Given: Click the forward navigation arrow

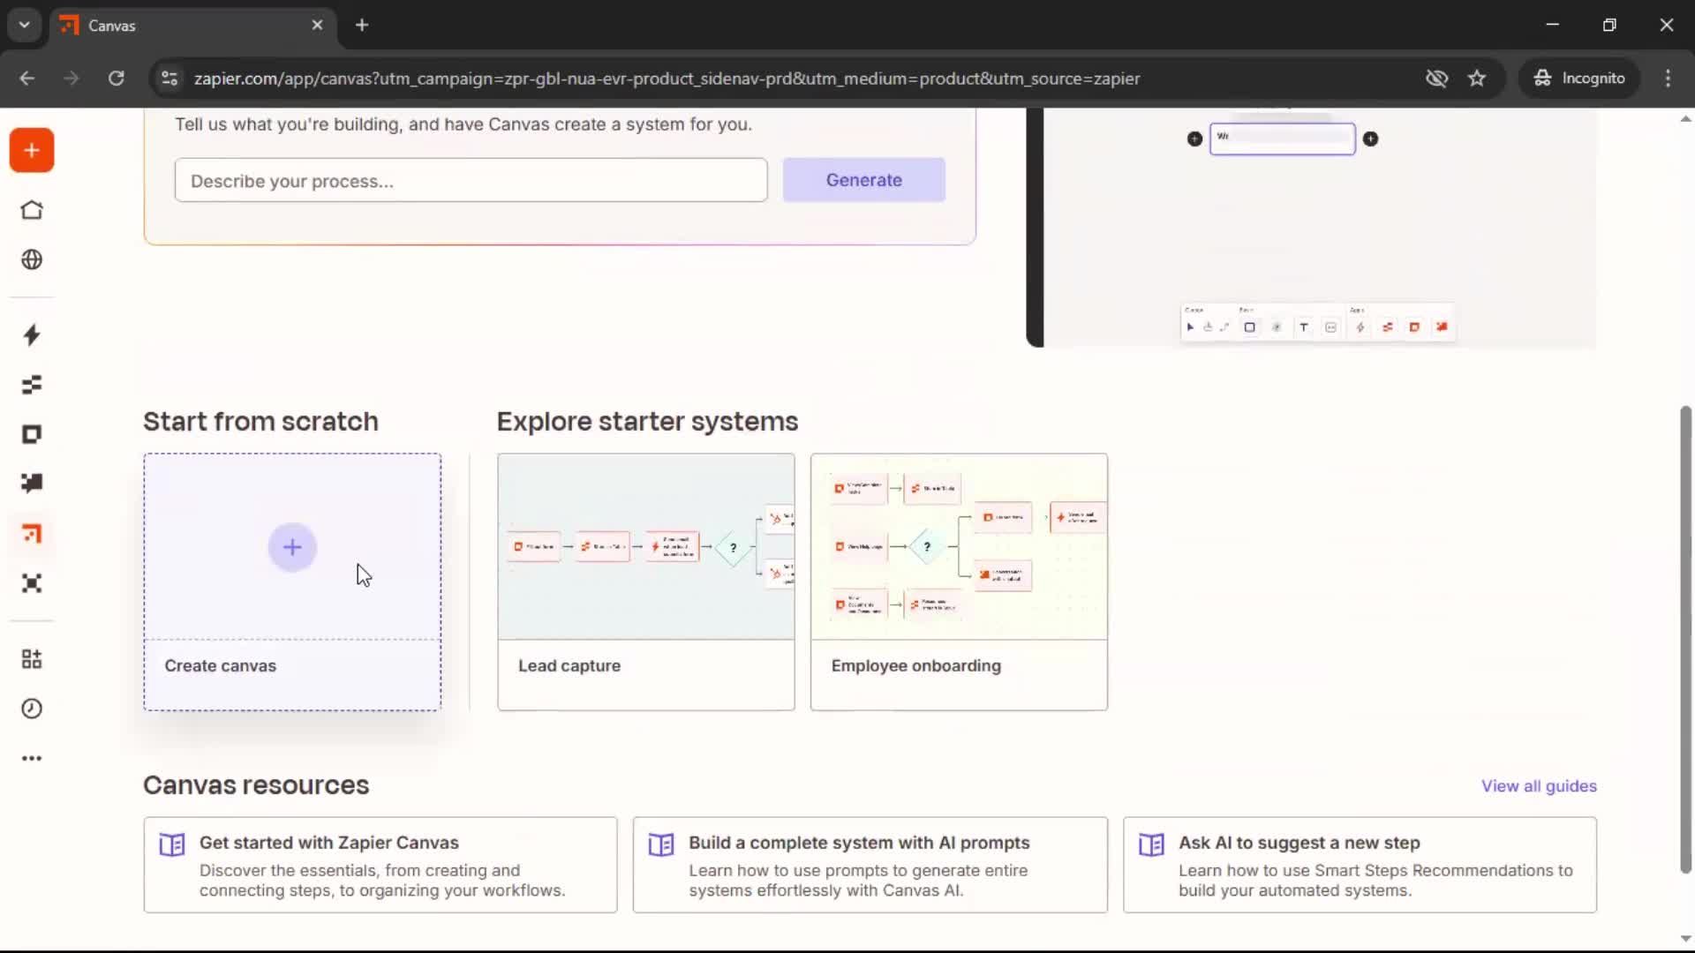Looking at the screenshot, I should (x=71, y=79).
